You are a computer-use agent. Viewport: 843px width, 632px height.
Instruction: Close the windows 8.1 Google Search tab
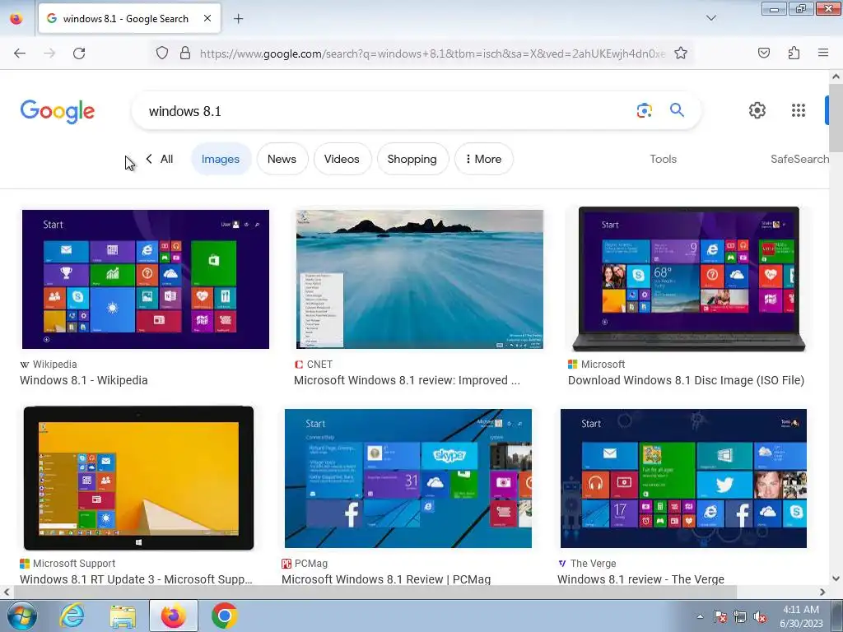(207, 18)
